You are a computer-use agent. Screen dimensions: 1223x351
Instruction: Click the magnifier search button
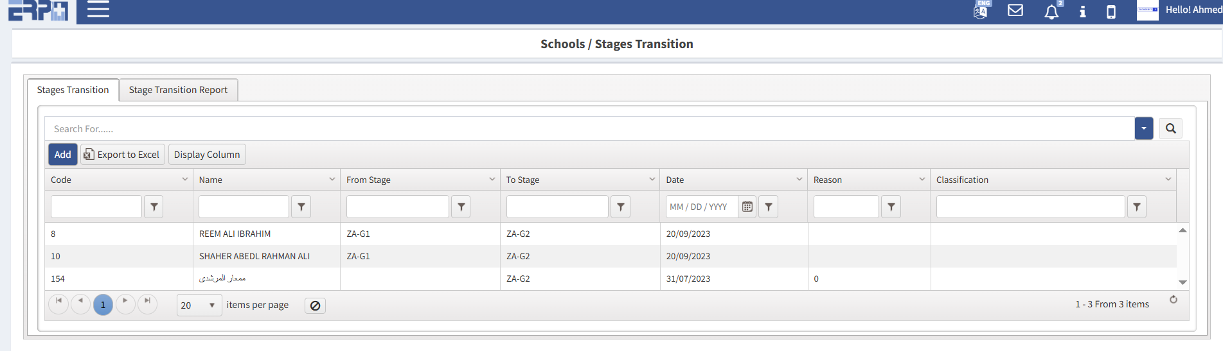pyautogui.click(x=1170, y=128)
